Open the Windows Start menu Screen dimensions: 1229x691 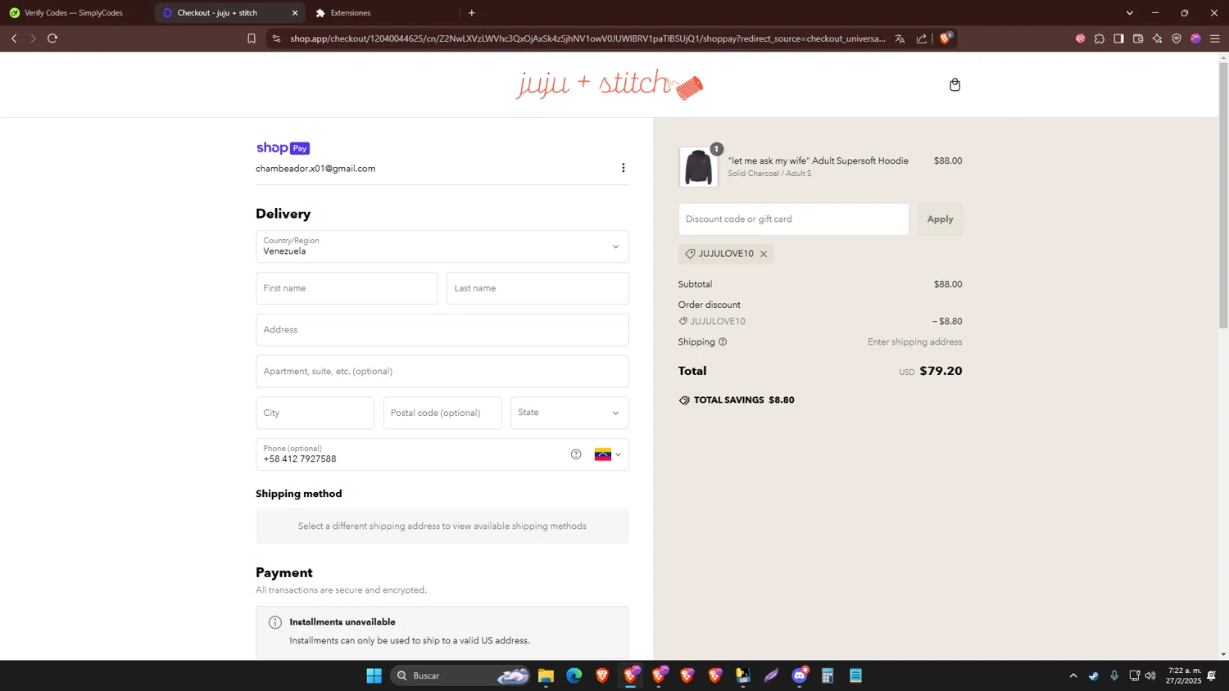click(374, 675)
